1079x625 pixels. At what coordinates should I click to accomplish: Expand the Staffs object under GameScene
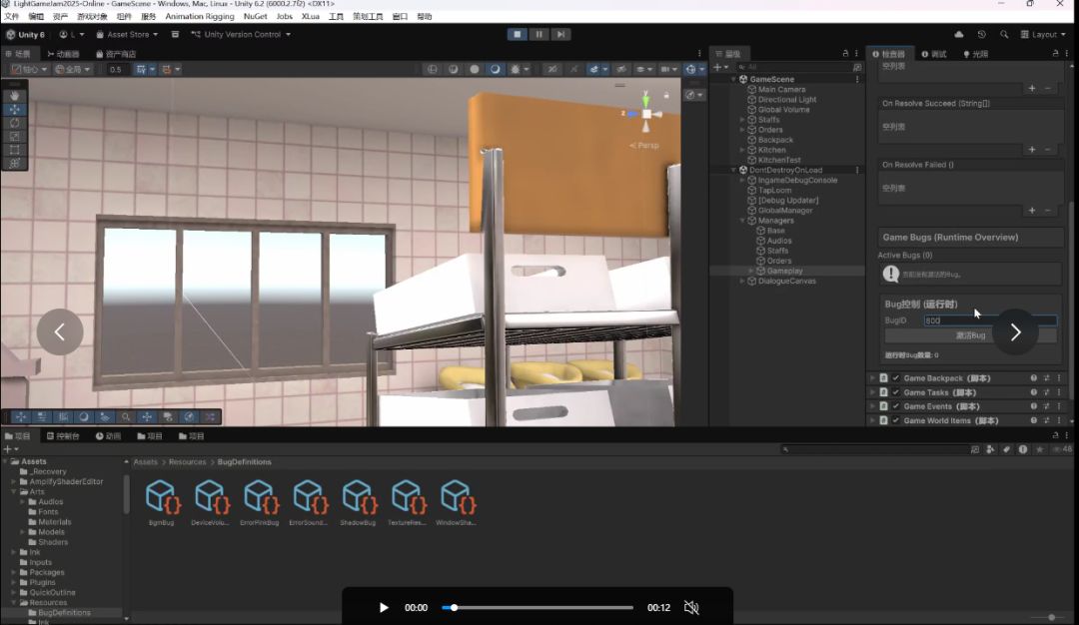742,120
